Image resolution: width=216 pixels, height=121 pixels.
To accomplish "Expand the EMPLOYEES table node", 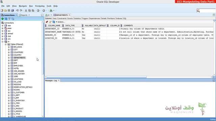I will click(x=9, y=66).
